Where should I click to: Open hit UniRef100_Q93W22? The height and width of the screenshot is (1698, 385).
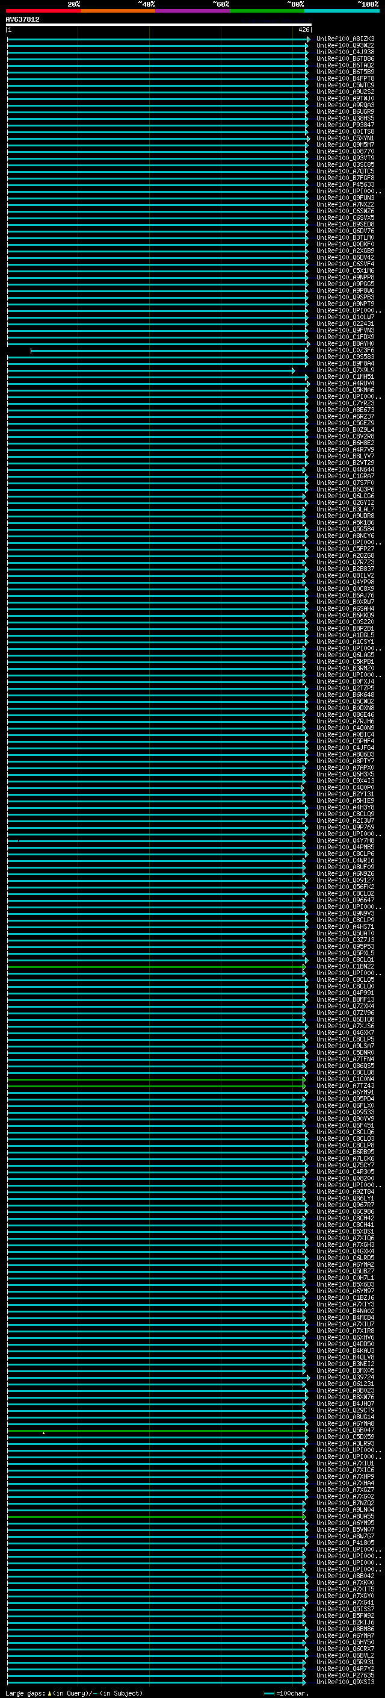pyautogui.click(x=345, y=46)
